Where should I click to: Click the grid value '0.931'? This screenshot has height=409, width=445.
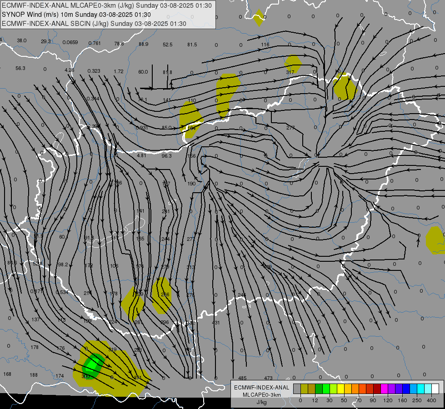(x=142, y=128)
